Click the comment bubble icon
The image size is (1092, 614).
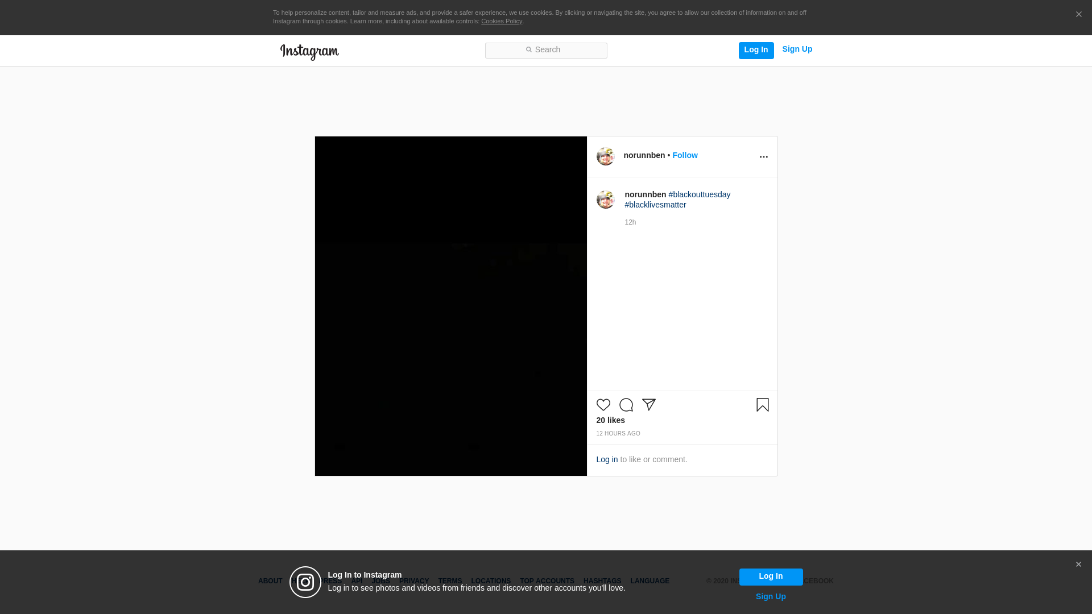[x=626, y=405]
